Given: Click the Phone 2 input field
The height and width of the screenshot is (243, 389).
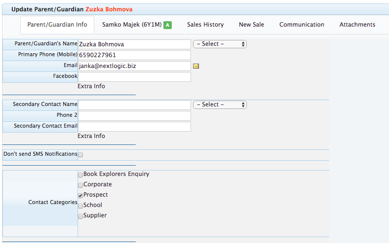Looking at the screenshot, I should click(134, 116).
